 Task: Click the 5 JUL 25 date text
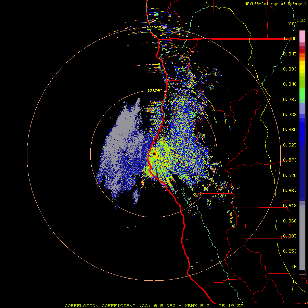pyautogui.click(x=213, y=306)
